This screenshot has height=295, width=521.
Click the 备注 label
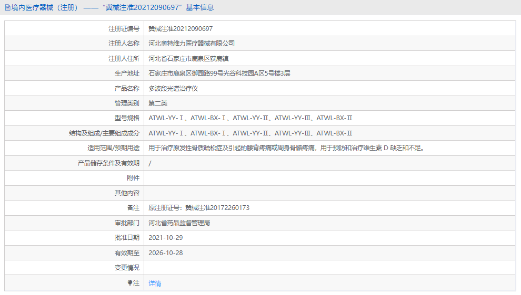pyautogui.click(x=133, y=208)
